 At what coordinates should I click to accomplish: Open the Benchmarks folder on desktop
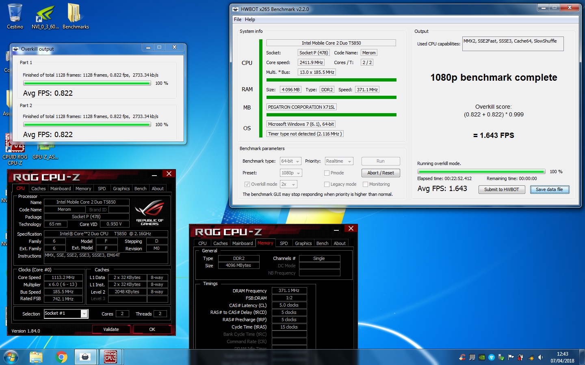(x=76, y=16)
